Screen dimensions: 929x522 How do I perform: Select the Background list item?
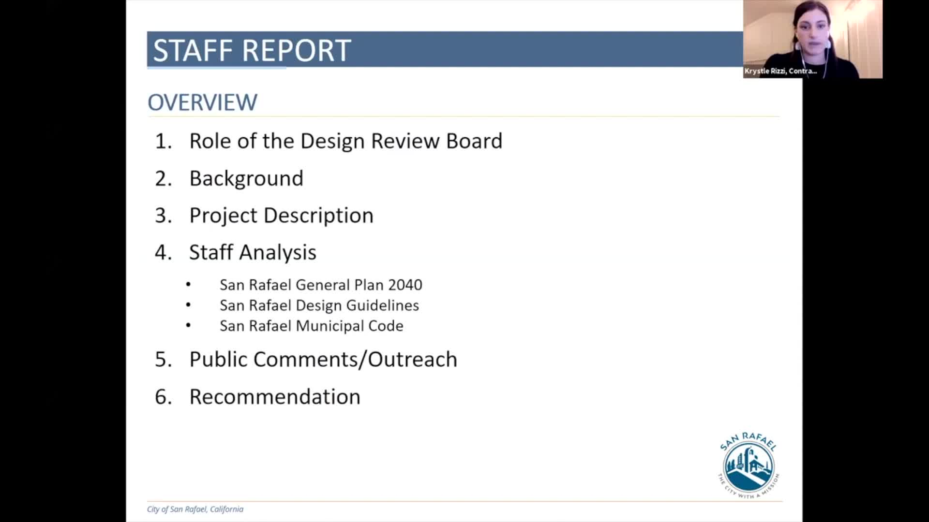tap(246, 178)
